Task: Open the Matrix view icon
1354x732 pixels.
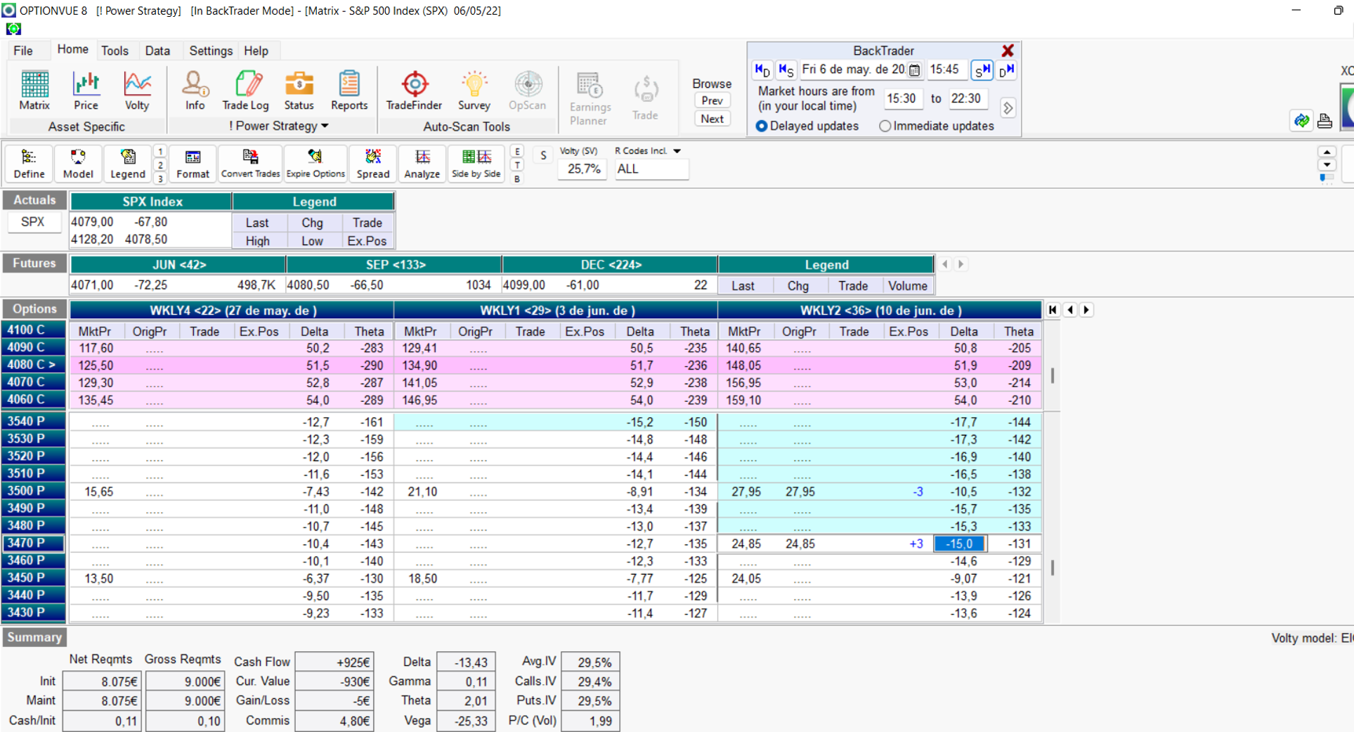Action: pos(34,91)
